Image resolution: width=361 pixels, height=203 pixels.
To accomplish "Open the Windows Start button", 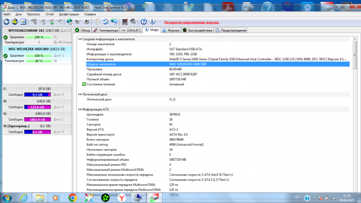I will pyautogui.click(x=7, y=198).
